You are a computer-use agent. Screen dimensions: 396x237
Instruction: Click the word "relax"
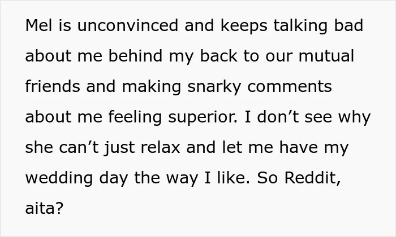click(160, 147)
